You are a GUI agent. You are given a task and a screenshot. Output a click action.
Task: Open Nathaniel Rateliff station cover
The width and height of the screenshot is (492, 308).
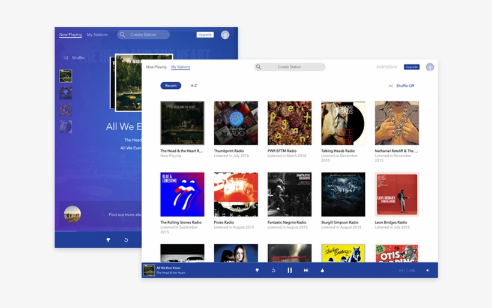click(397, 122)
